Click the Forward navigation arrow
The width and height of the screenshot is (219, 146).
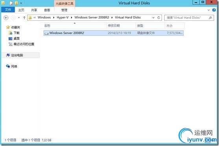(13, 18)
